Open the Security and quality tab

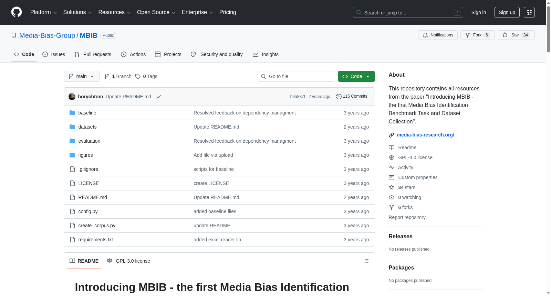point(217,54)
